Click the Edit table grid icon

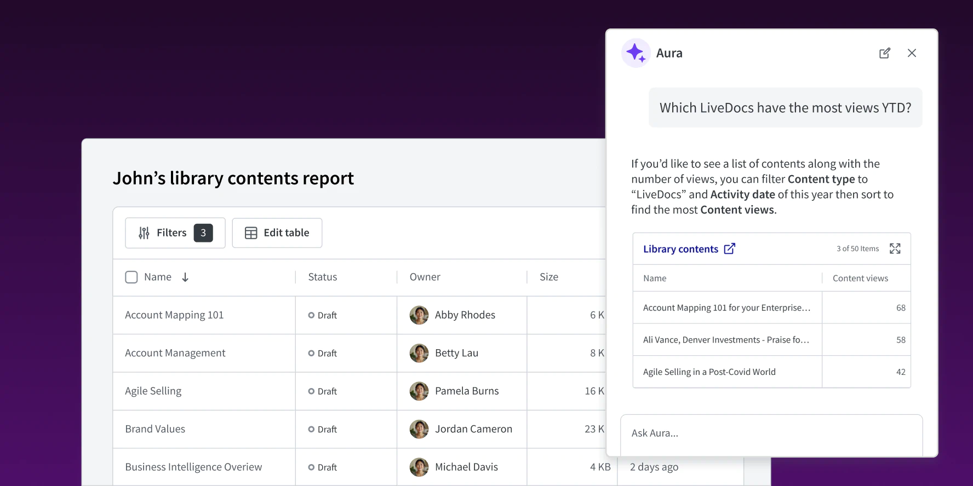[251, 233]
